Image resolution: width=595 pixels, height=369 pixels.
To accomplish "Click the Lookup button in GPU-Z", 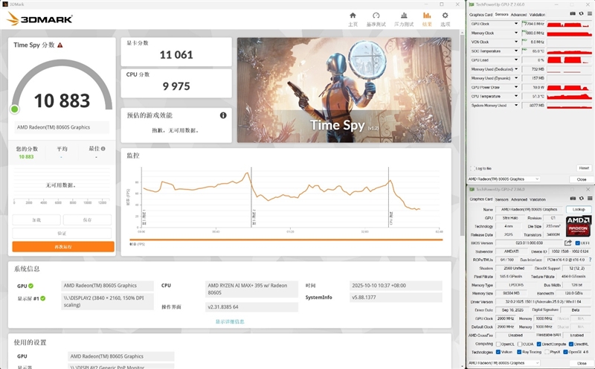I will point(578,209).
